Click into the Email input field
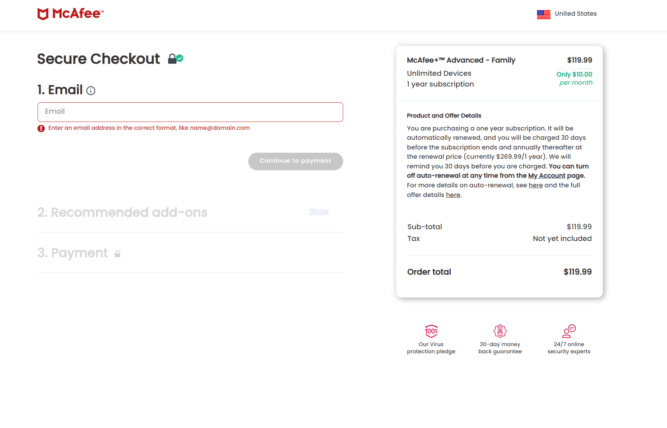This screenshot has height=428, width=667. point(190,112)
